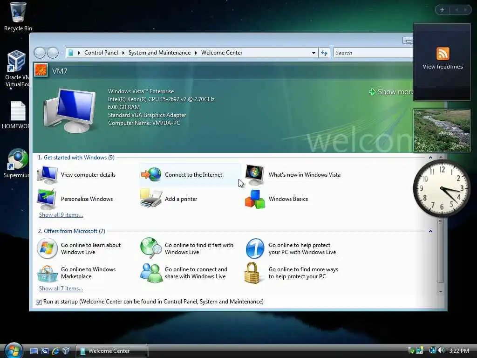Click the Show more details link
The width and height of the screenshot is (477, 358).
[391, 92]
